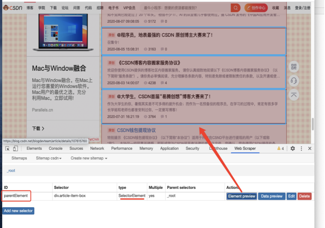Click the Add new selector button
325x228 pixels.
18,211
